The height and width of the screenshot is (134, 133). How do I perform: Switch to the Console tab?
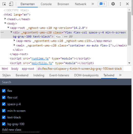(x=46, y=4)
